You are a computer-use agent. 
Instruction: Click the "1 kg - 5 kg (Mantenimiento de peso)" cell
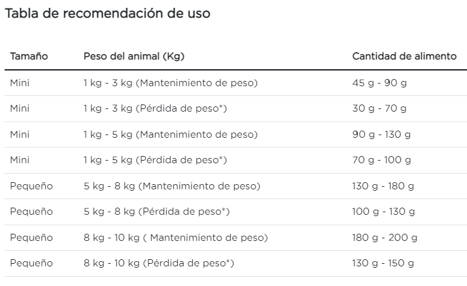(x=170, y=135)
